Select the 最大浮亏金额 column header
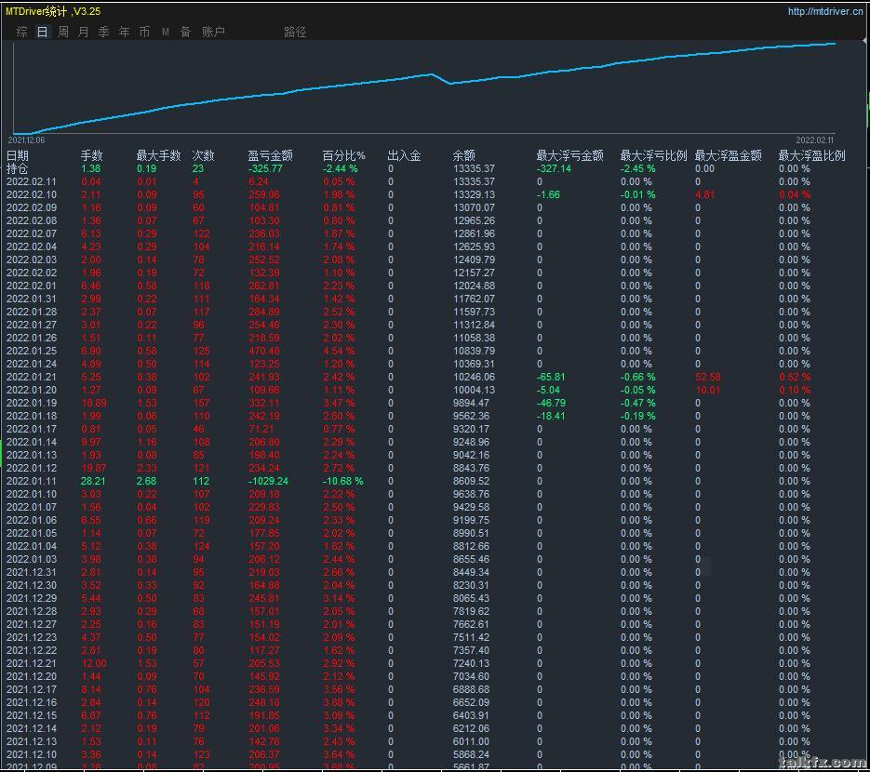This screenshot has width=870, height=772. 569,156
